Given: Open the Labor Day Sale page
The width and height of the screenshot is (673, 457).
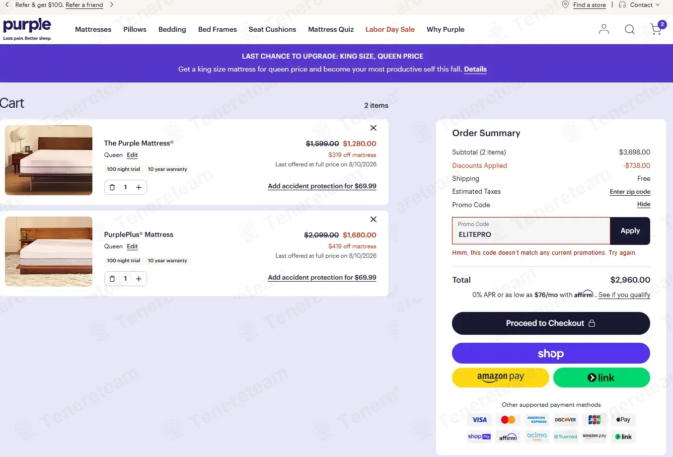Looking at the screenshot, I should pyautogui.click(x=390, y=29).
